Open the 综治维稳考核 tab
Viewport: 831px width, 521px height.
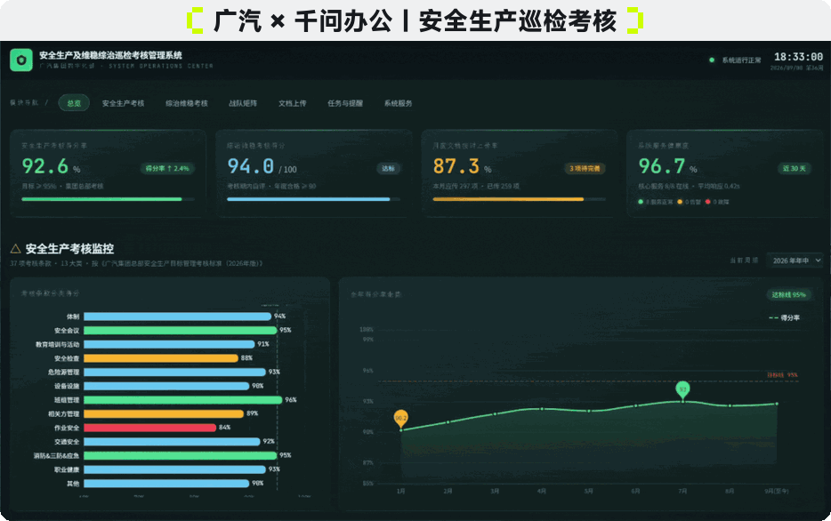pos(187,103)
